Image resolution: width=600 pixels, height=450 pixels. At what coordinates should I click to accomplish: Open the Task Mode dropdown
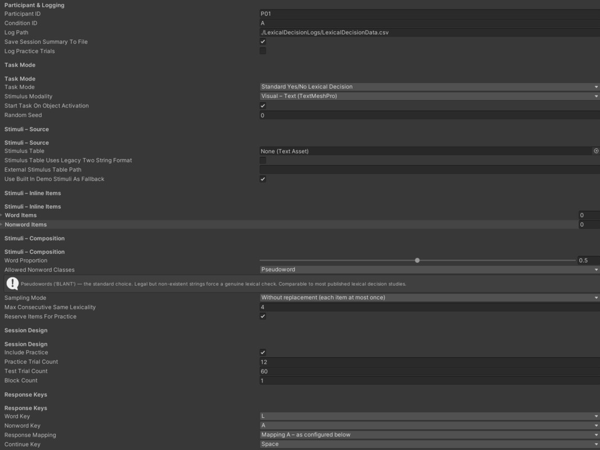430,87
